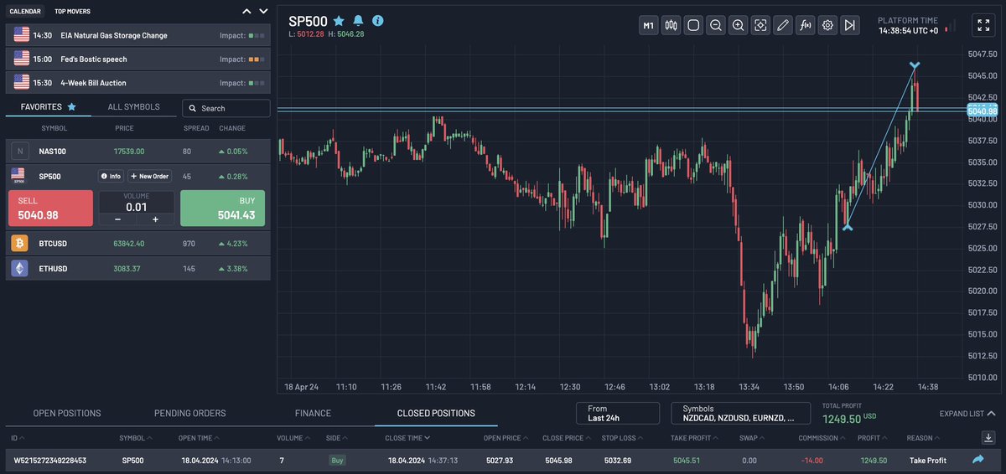Viewport: 1006px width, 474px height.
Task: Expand chart to fullscreen
Action: click(x=983, y=25)
